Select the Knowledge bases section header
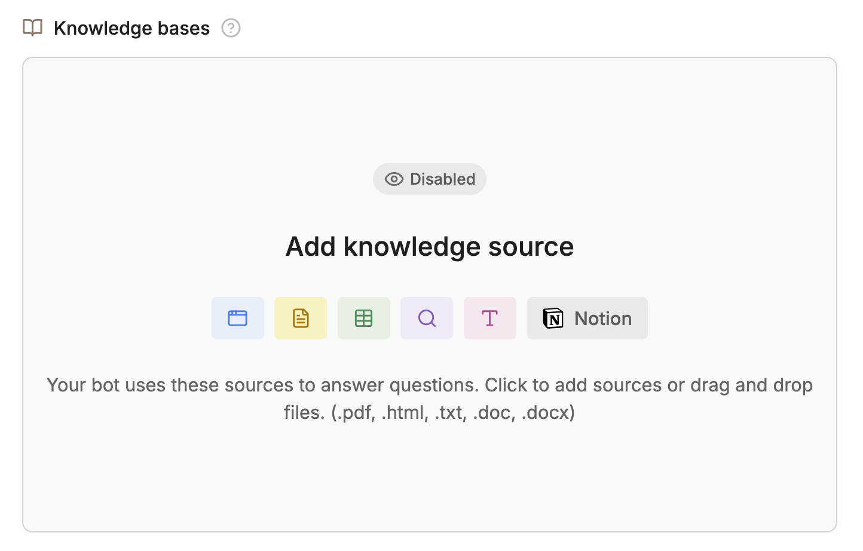This screenshot has width=863, height=551. click(131, 27)
